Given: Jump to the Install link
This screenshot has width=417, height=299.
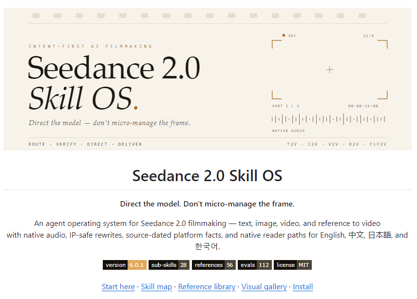Looking at the screenshot, I should coord(303,287).
